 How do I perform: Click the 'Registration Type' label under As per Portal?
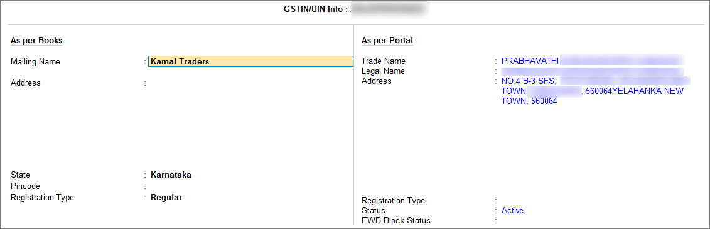point(393,201)
